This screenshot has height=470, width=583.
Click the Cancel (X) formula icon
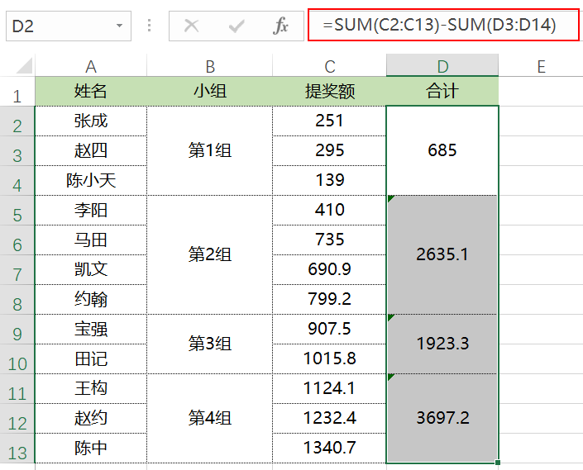coord(192,26)
